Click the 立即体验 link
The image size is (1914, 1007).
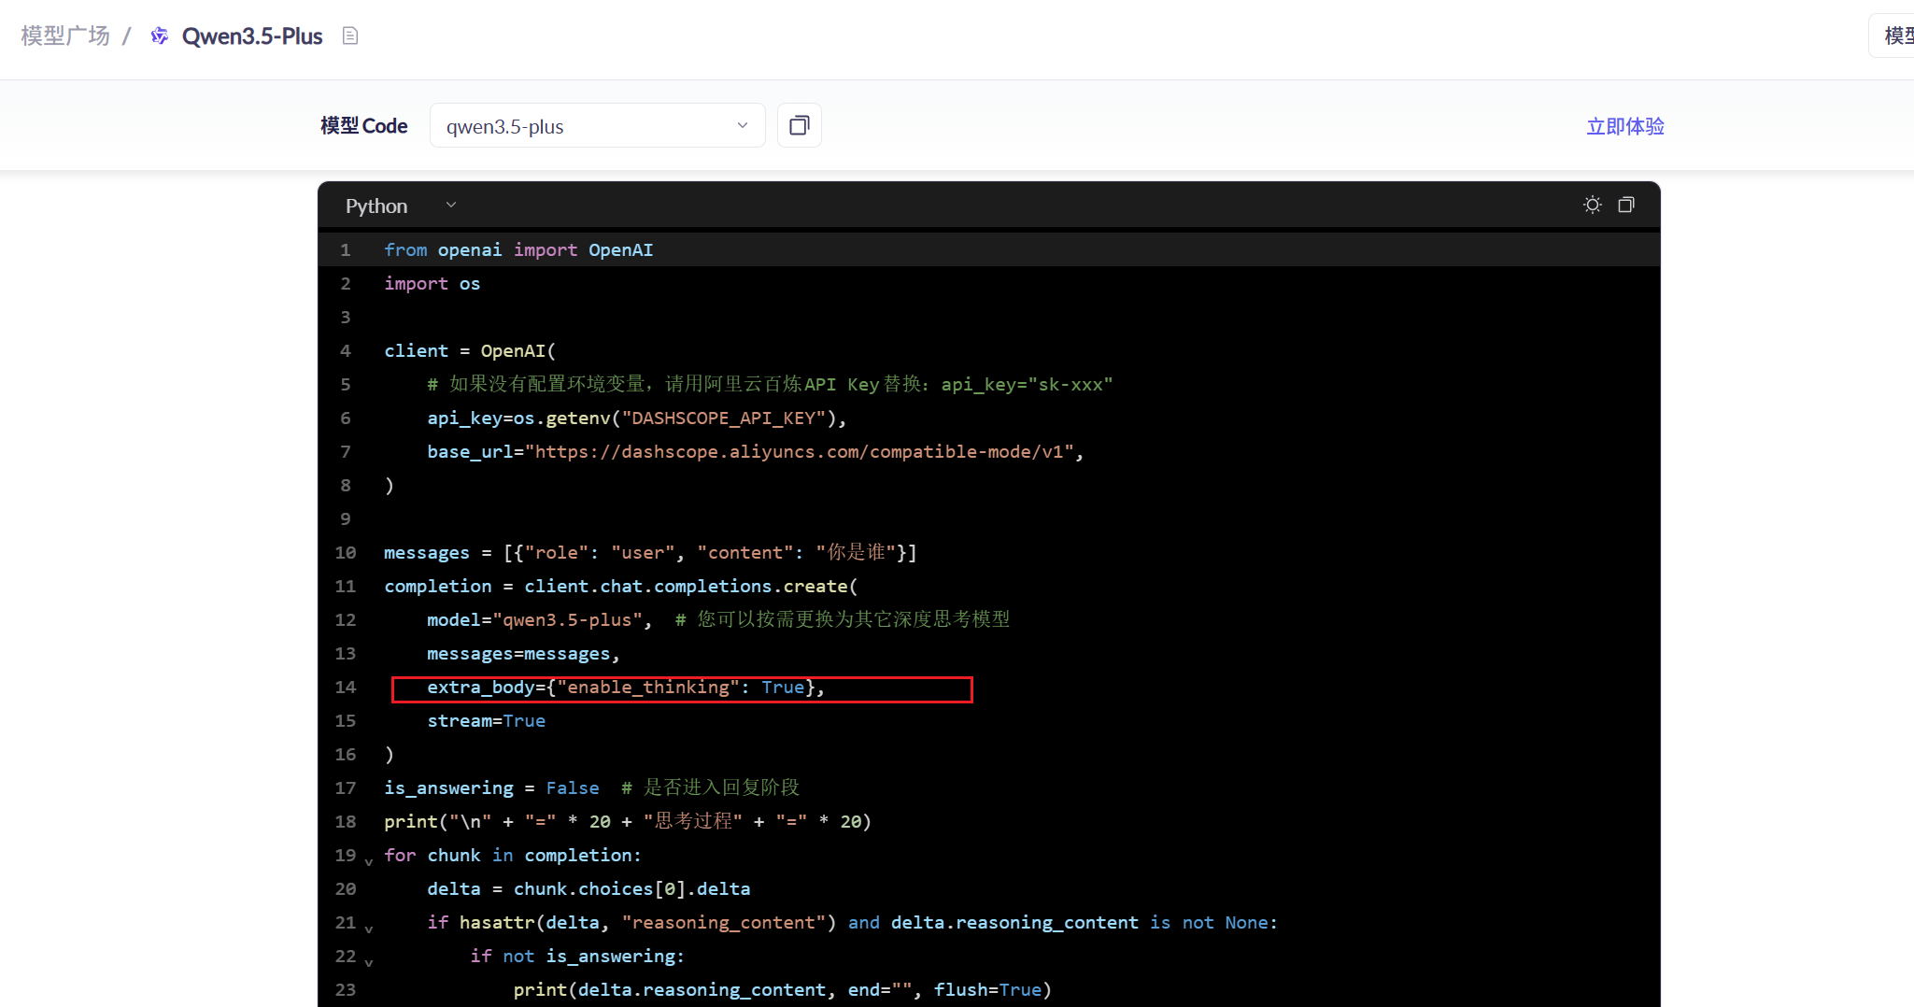tap(1625, 126)
